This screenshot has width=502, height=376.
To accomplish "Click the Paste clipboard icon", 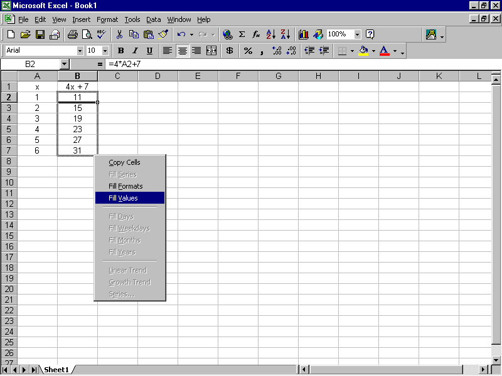I will click(148, 34).
